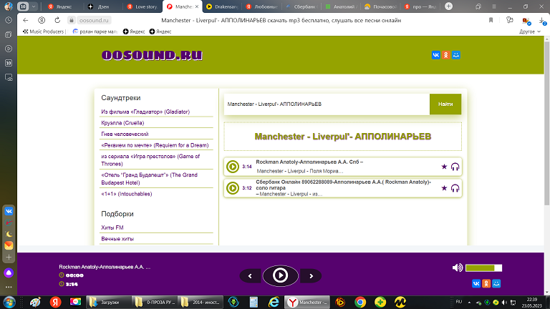Open browser downloads arrow icon
The width and height of the screenshot is (550, 309).
(x=542, y=21)
